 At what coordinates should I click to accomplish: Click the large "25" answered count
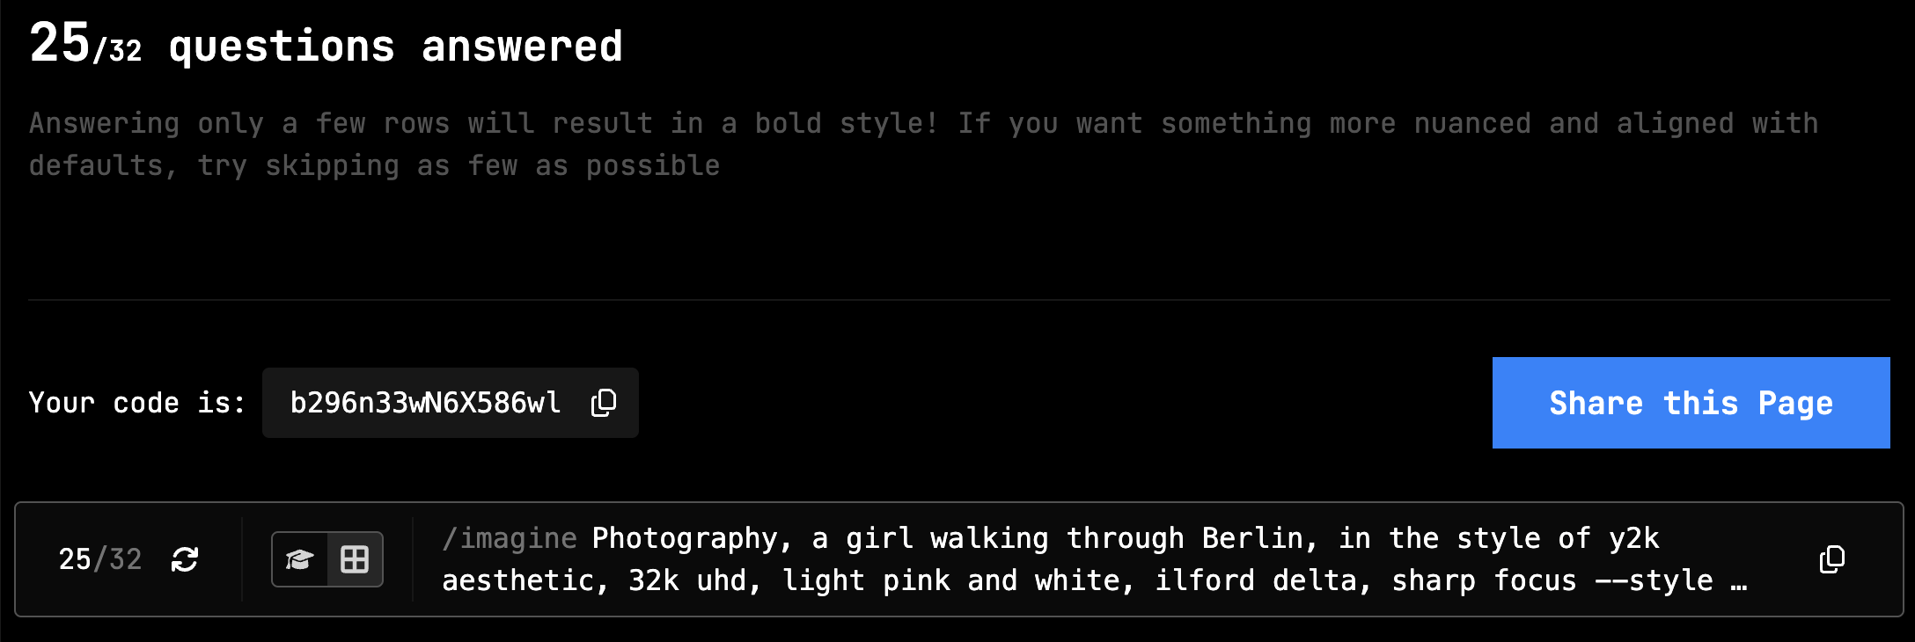click(x=60, y=42)
